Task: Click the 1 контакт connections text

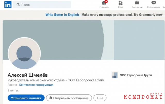Action: pos(14,90)
